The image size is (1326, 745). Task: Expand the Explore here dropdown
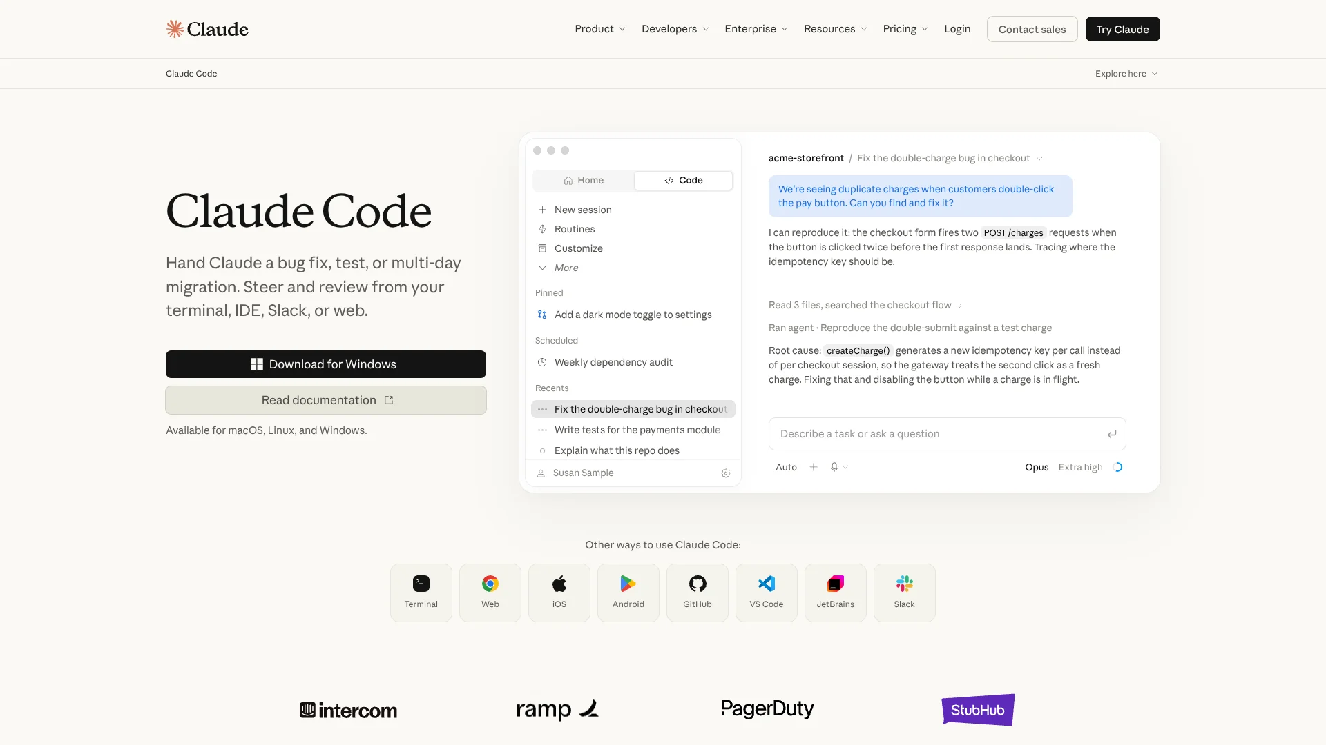point(1126,74)
